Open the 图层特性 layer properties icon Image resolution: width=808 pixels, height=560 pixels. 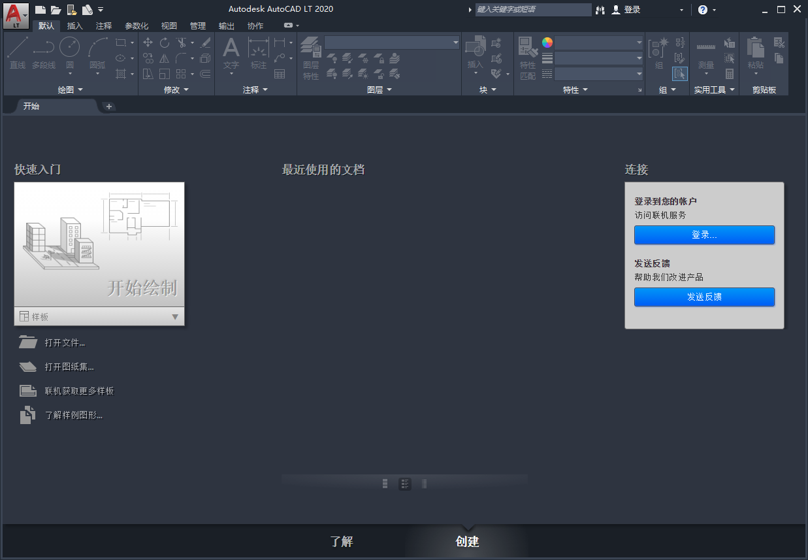coord(311,58)
